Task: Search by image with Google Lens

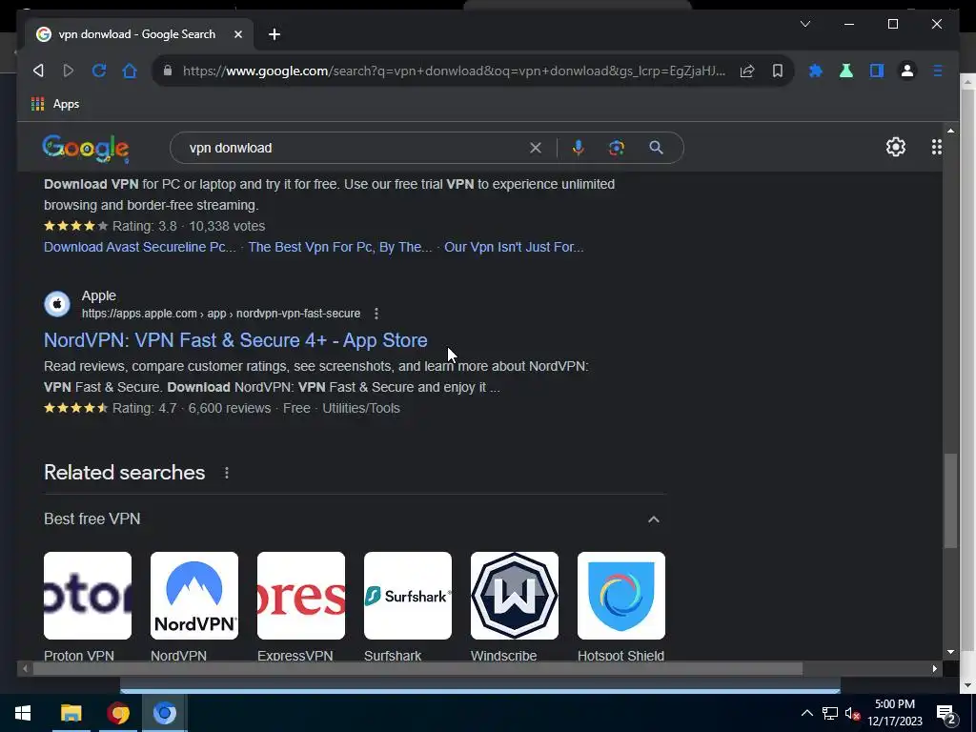Action: pos(617,148)
